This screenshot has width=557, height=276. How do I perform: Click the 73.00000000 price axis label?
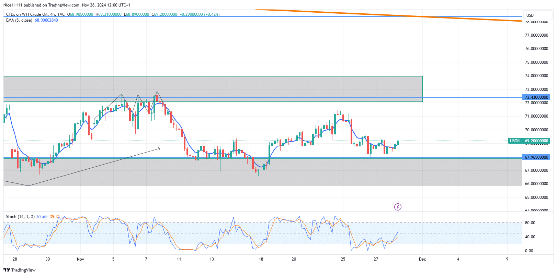pyautogui.click(x=536, y=89)
